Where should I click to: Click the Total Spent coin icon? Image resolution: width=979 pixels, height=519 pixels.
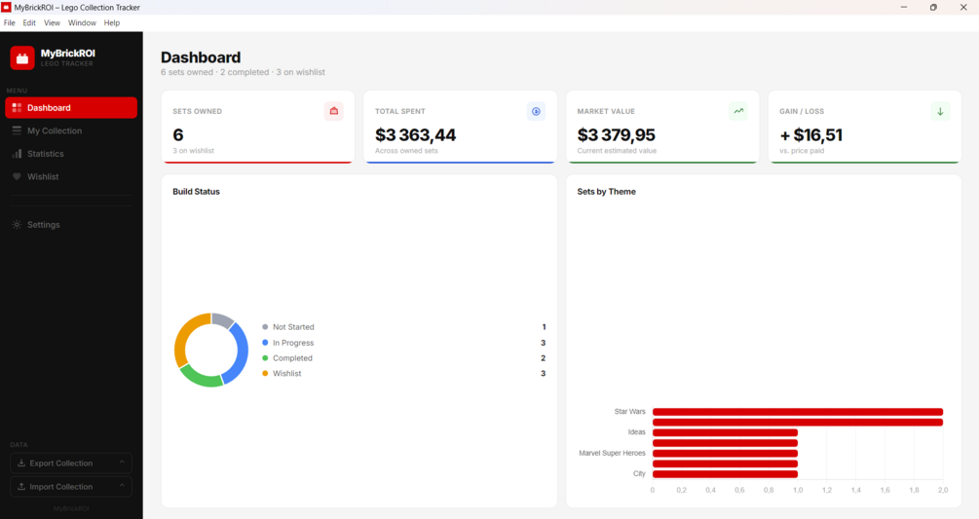tap(536, 111)
